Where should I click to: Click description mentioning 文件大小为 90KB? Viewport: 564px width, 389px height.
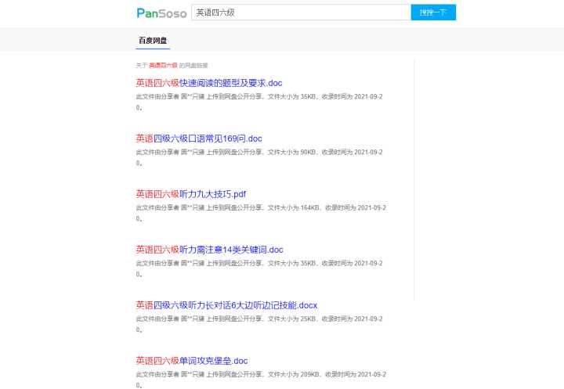pyautogui.click(x=259, y=157)
